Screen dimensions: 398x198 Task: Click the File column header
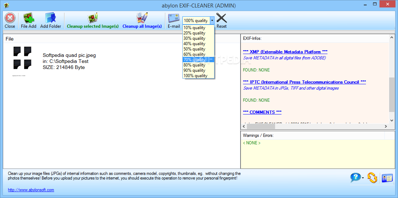[x=122, y=39]
